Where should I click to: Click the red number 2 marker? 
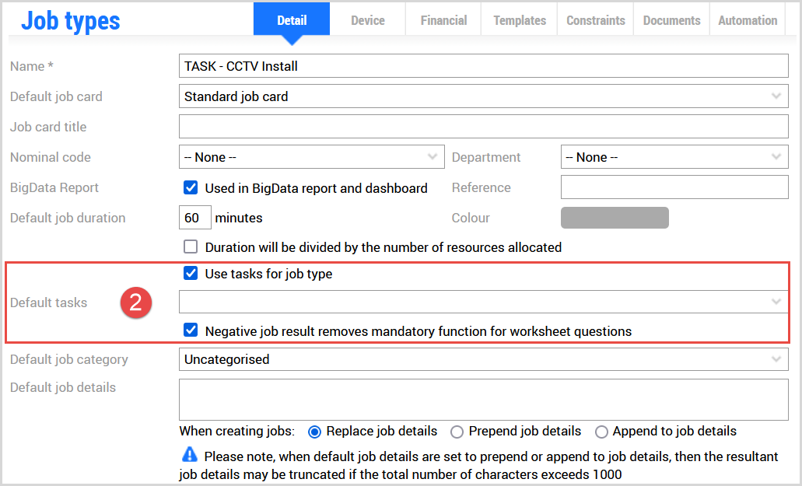[x=135, y=302]
